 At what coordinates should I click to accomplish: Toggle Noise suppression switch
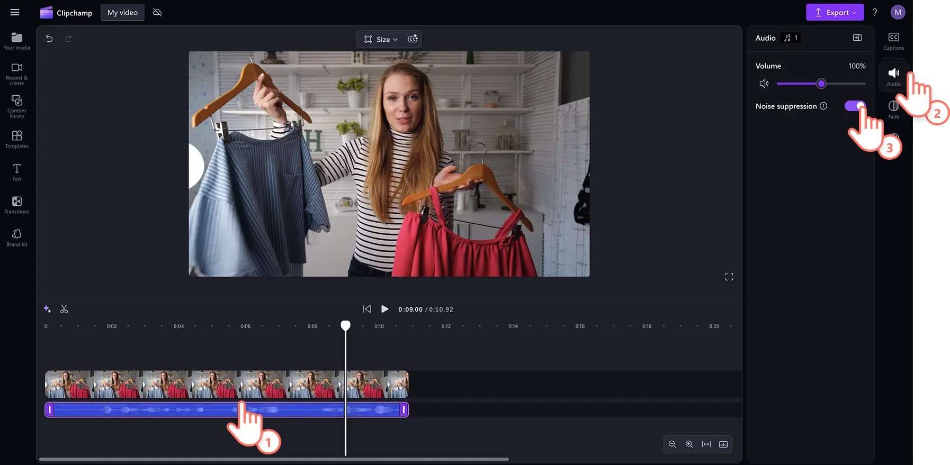855,106
